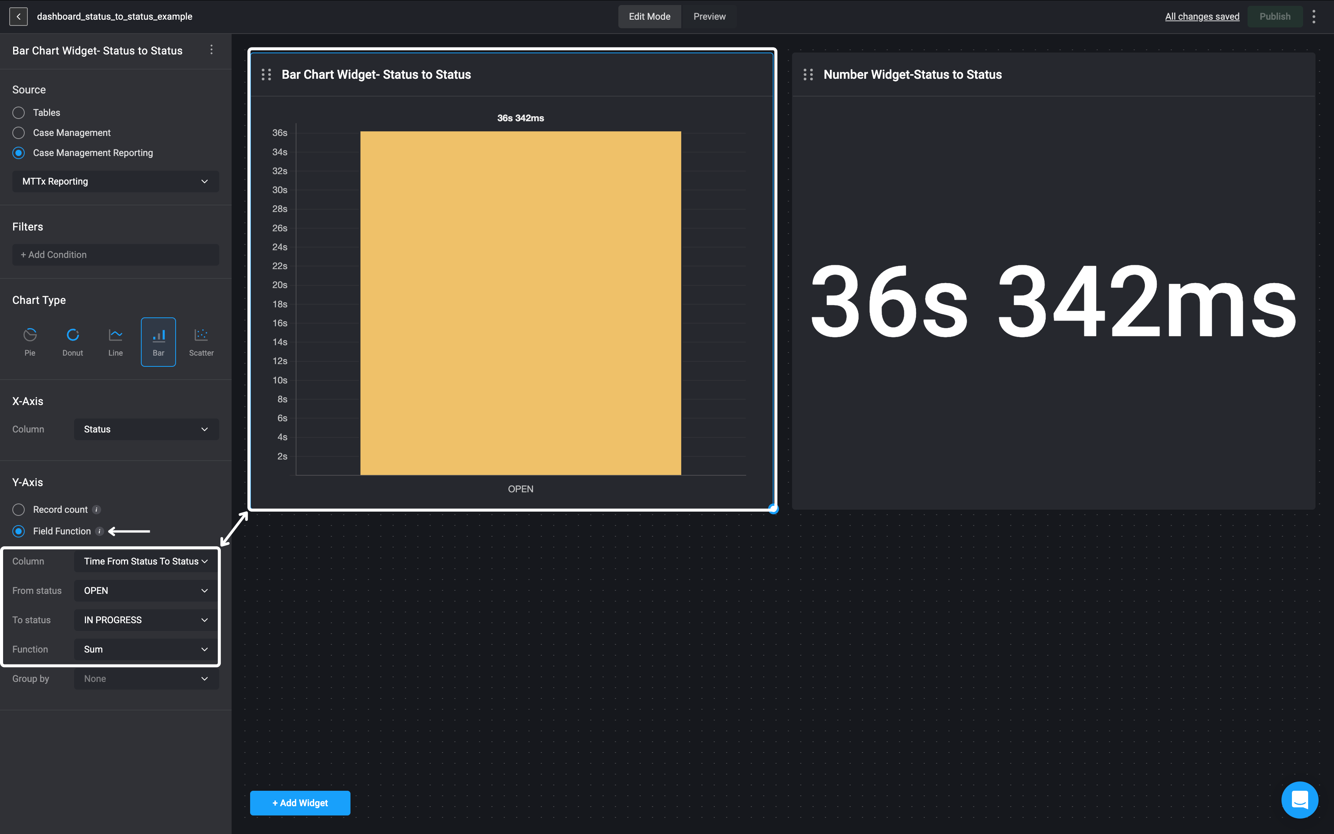Click the 36s y-axis tick label
The image size is (1334, 834).
[x=279, y=133]
